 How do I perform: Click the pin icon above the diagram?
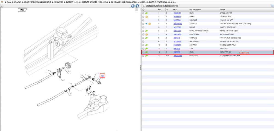2,6
